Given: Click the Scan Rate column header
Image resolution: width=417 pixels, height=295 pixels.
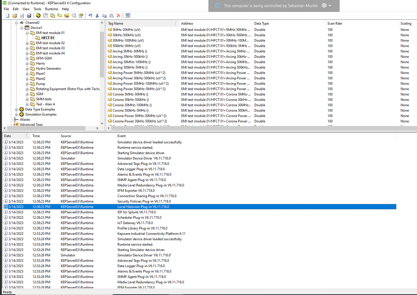Looking at the screenshot, I should click(362, 23).
